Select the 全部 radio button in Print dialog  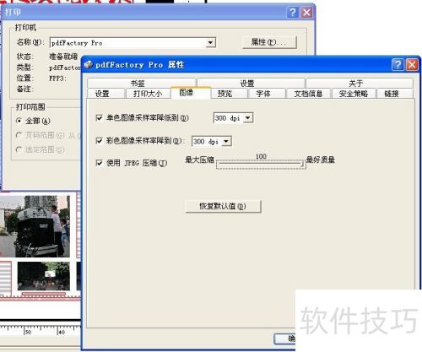pos(19,121)
